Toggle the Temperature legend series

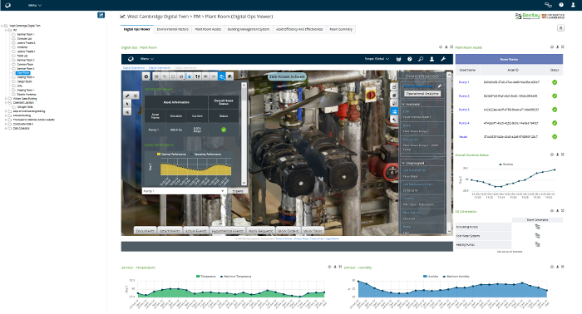[206, 276]
